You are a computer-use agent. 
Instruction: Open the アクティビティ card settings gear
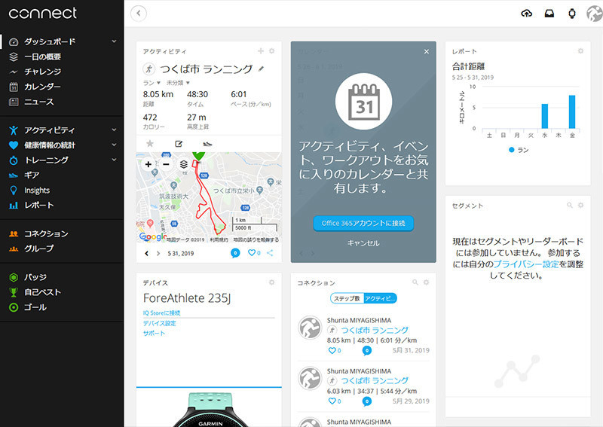pos(272,50)
